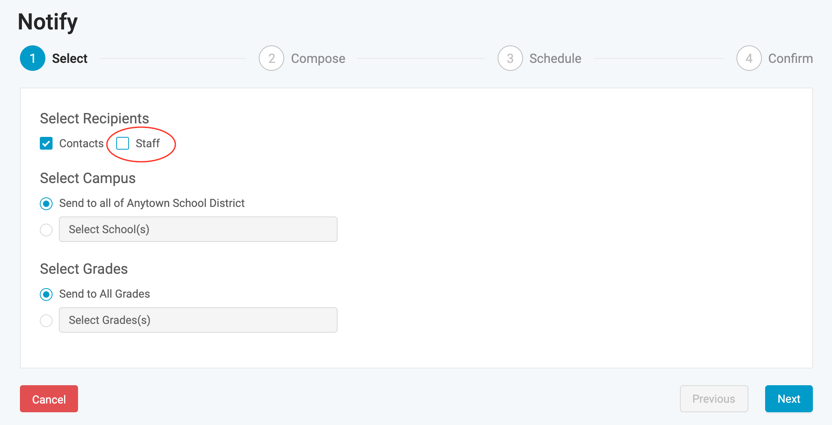Open the Select Grades(s) dropdown
Image resolution: width=832 pixels, height=425 pixels.
click(x=198, y=320)
